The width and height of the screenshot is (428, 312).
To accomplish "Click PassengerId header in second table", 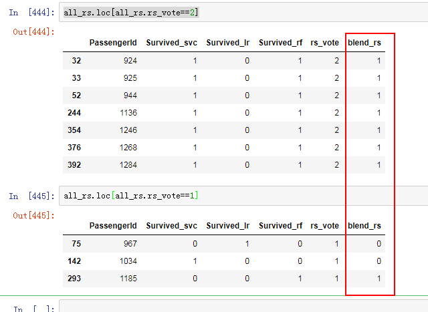I will pos(113,226).
